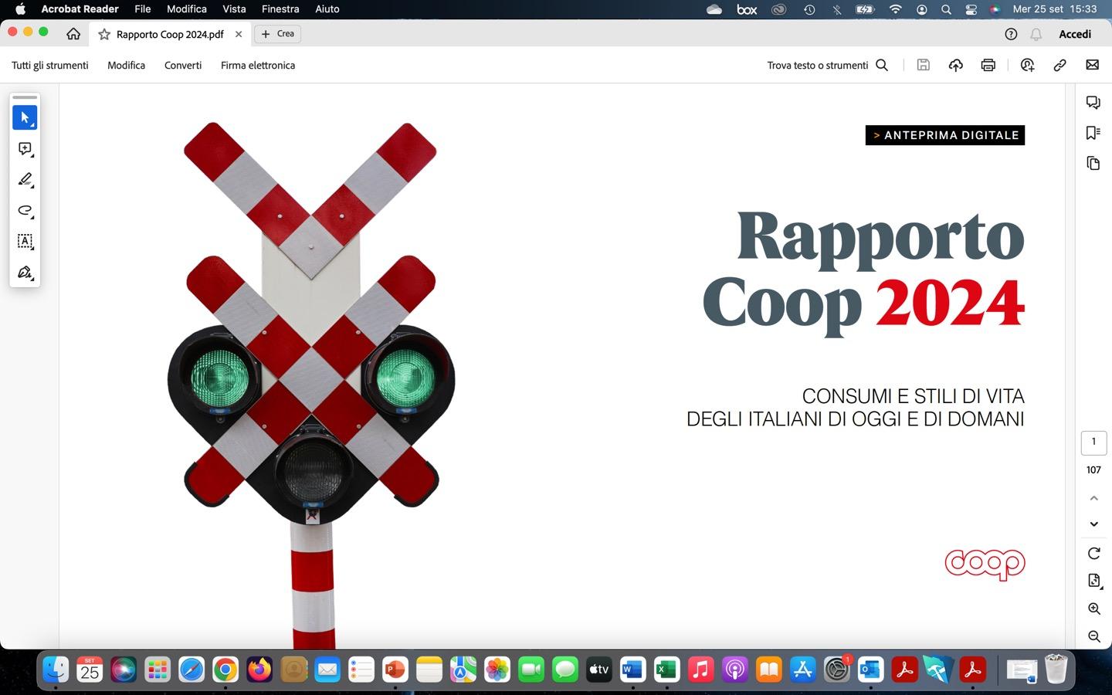Pick the highlighter tool in the quick toolbar
This screenshot has height=695, width=1112.
[25, 180]
